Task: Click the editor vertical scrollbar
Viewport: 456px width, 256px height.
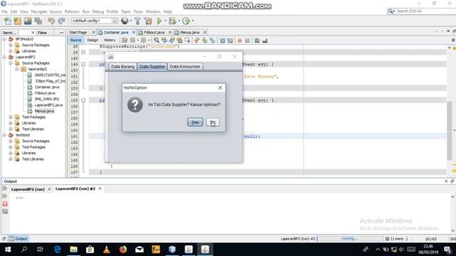Action: point(450,131)
